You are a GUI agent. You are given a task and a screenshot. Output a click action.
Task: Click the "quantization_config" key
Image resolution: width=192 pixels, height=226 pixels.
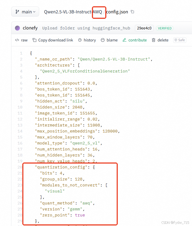pyautogui.click(x=61, y=167)
